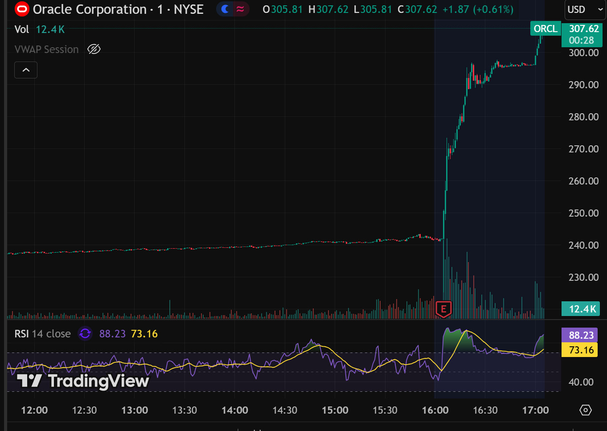The image size is (607, 431).
Task: Click the 240.00 price axis label
Action: point(583,245)
